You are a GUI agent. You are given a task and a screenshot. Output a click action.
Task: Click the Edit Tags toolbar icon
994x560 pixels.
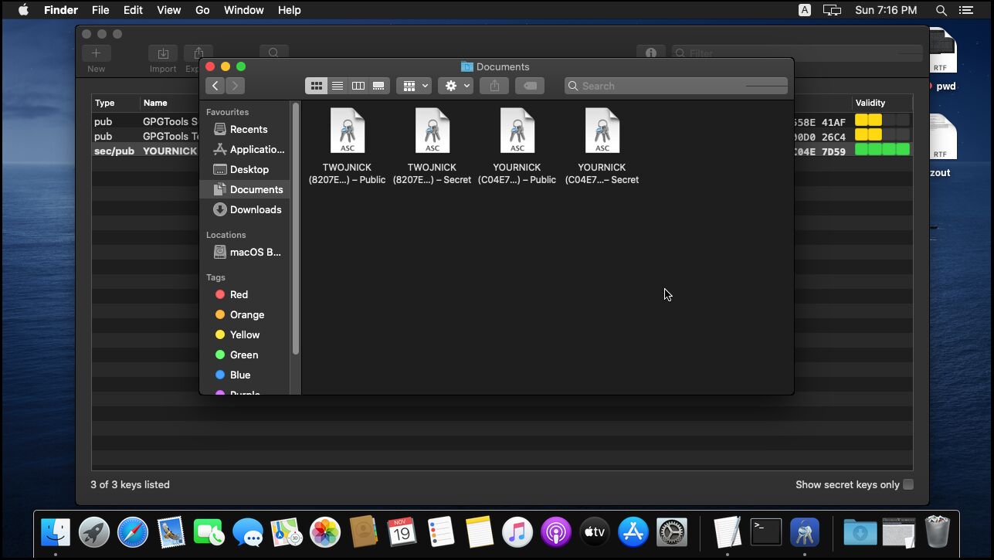tap(530, 86)
